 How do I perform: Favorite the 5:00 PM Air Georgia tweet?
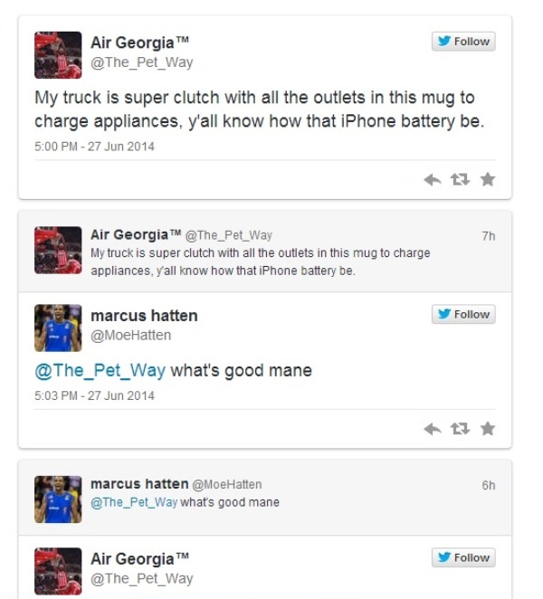click(x=488, y=179)
